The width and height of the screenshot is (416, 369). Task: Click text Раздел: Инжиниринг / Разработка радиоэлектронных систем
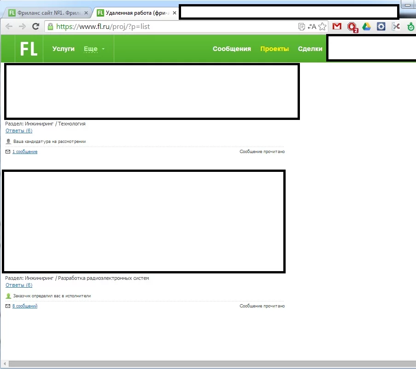77,278
